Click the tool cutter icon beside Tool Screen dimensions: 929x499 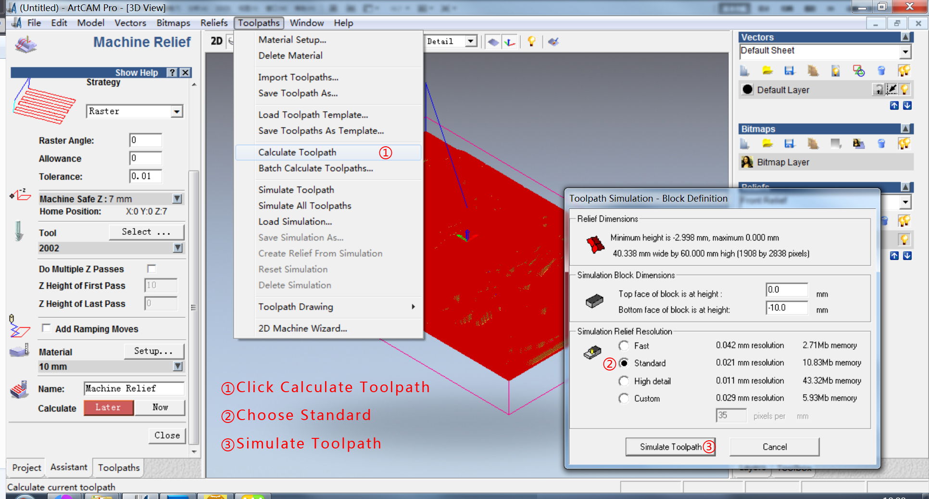coord(19,231)
